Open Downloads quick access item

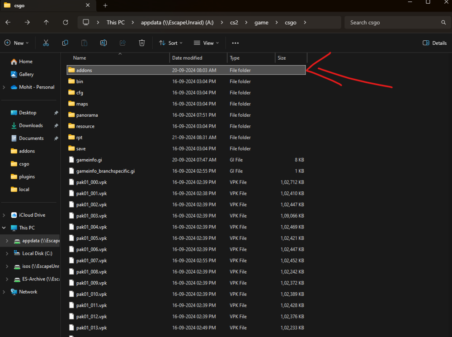pyautogui.click(x=27, y=125)
